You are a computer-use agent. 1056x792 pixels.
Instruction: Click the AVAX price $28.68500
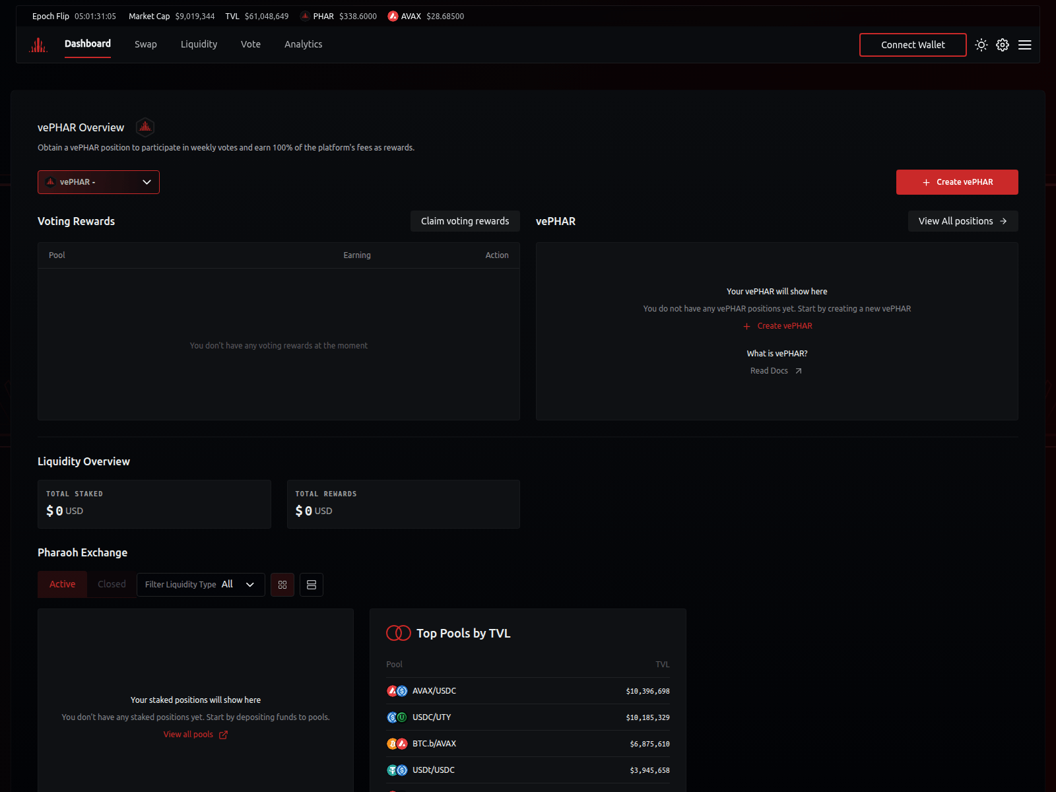[445, 16]
